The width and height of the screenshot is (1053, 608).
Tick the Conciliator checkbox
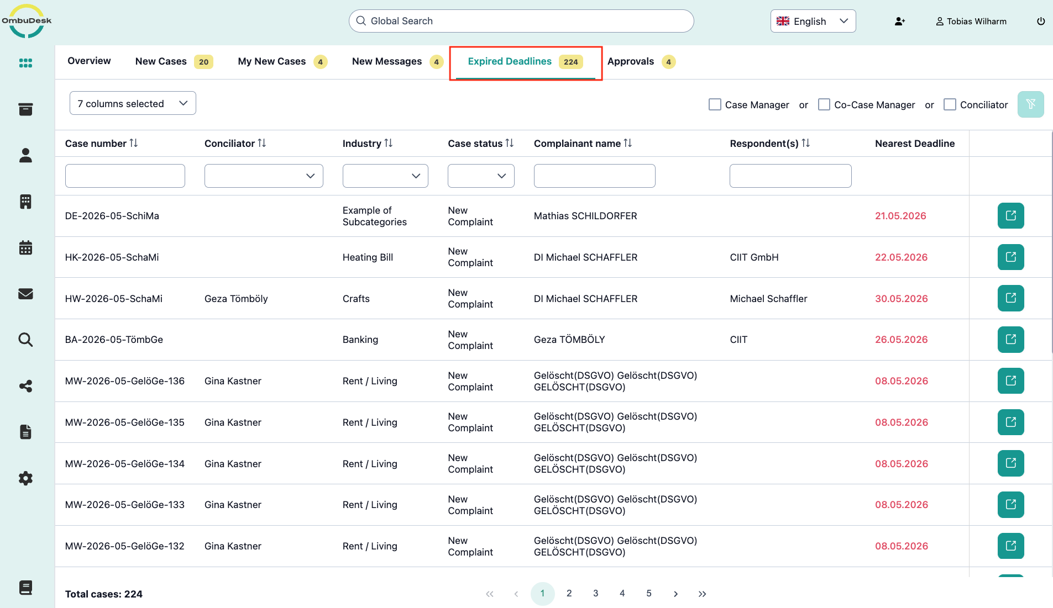point(950,104)
